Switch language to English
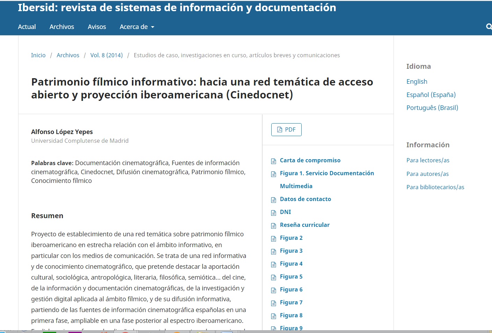The width and height of the screenshot is (492, 333). point(417,81)
